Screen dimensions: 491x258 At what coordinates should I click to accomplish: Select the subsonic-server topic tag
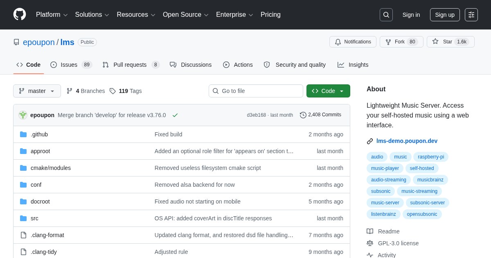[428, 203]
